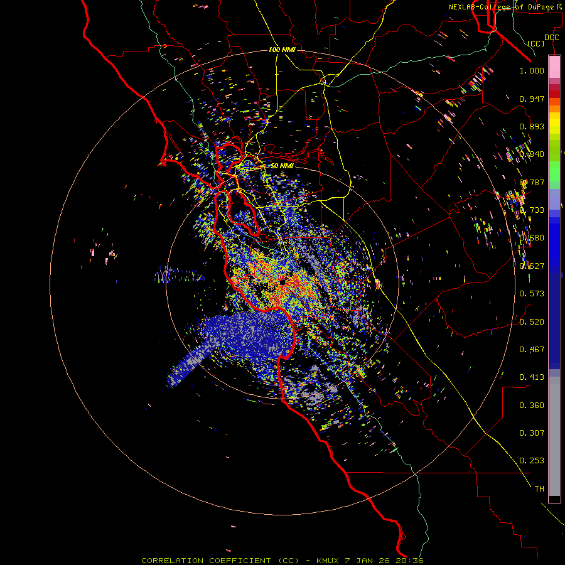
Task: Pick the gray low-value color bar segment
Action: [554, 436]
